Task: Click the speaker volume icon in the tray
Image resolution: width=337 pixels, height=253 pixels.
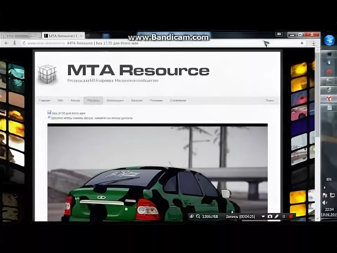Action: (325, 202)
